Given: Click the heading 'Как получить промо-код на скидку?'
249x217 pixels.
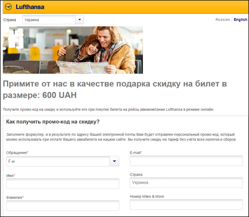Looking at the screenshot, I should [53, 122].
